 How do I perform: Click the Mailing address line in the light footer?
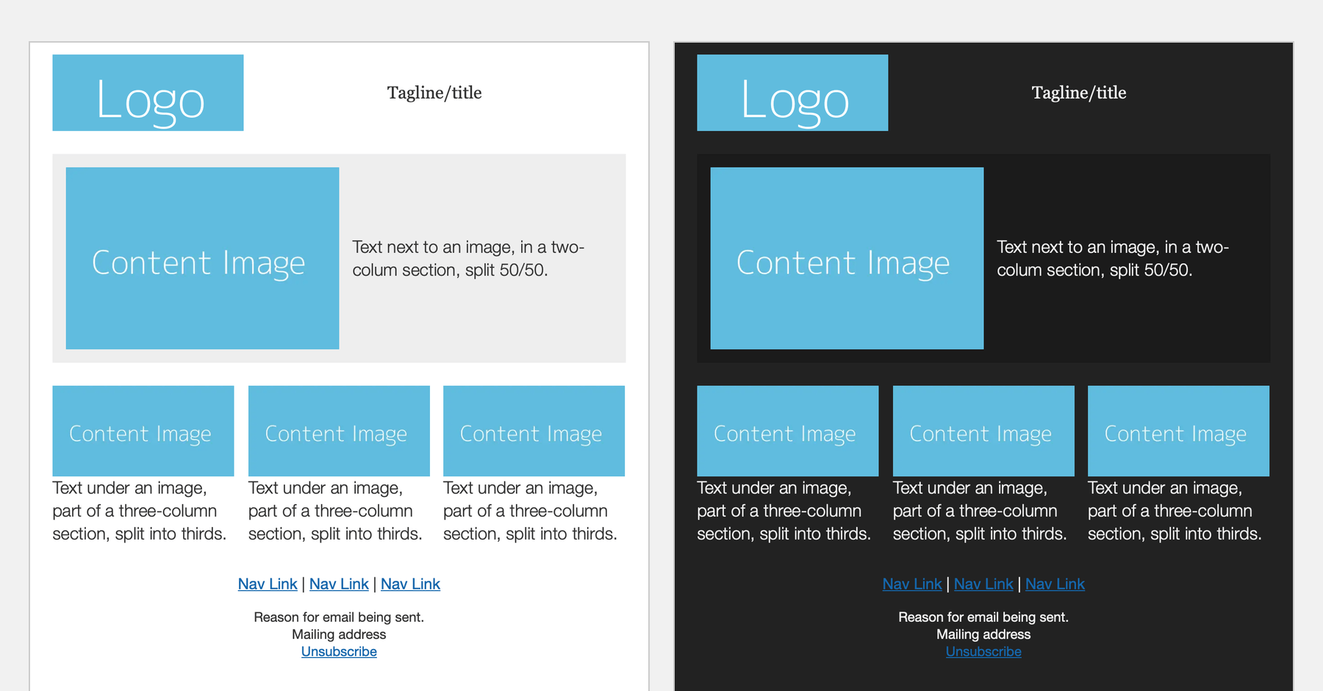pos(338,634)
